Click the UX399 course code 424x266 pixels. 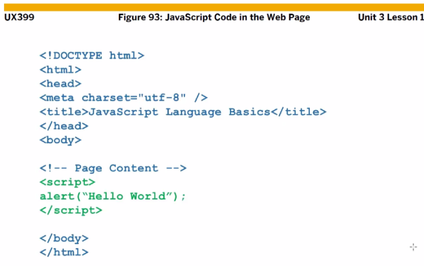(19, 17)
